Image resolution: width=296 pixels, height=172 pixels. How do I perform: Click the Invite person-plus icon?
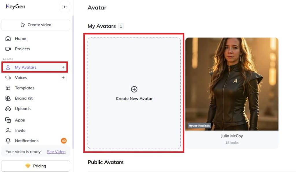click(x=8, y=130)
